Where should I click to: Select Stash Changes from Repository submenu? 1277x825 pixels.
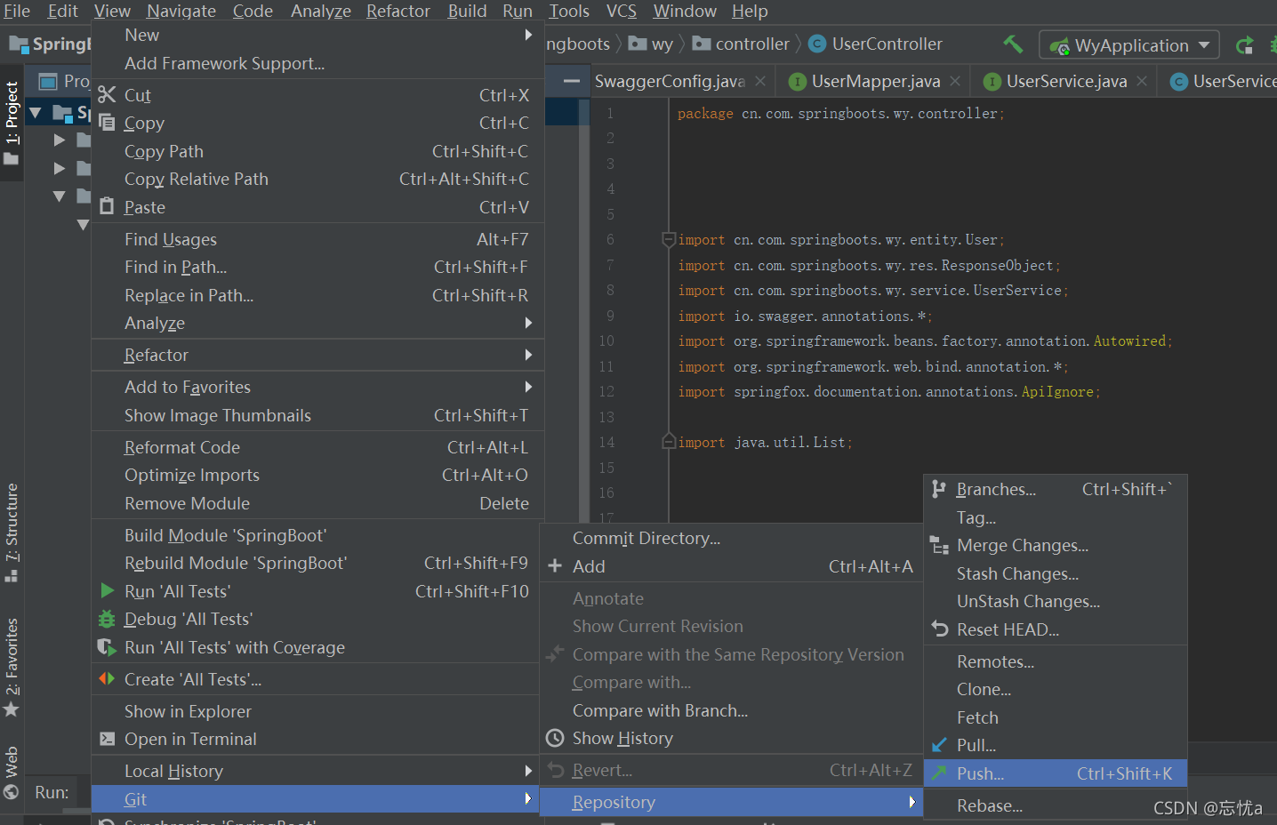1056,573
